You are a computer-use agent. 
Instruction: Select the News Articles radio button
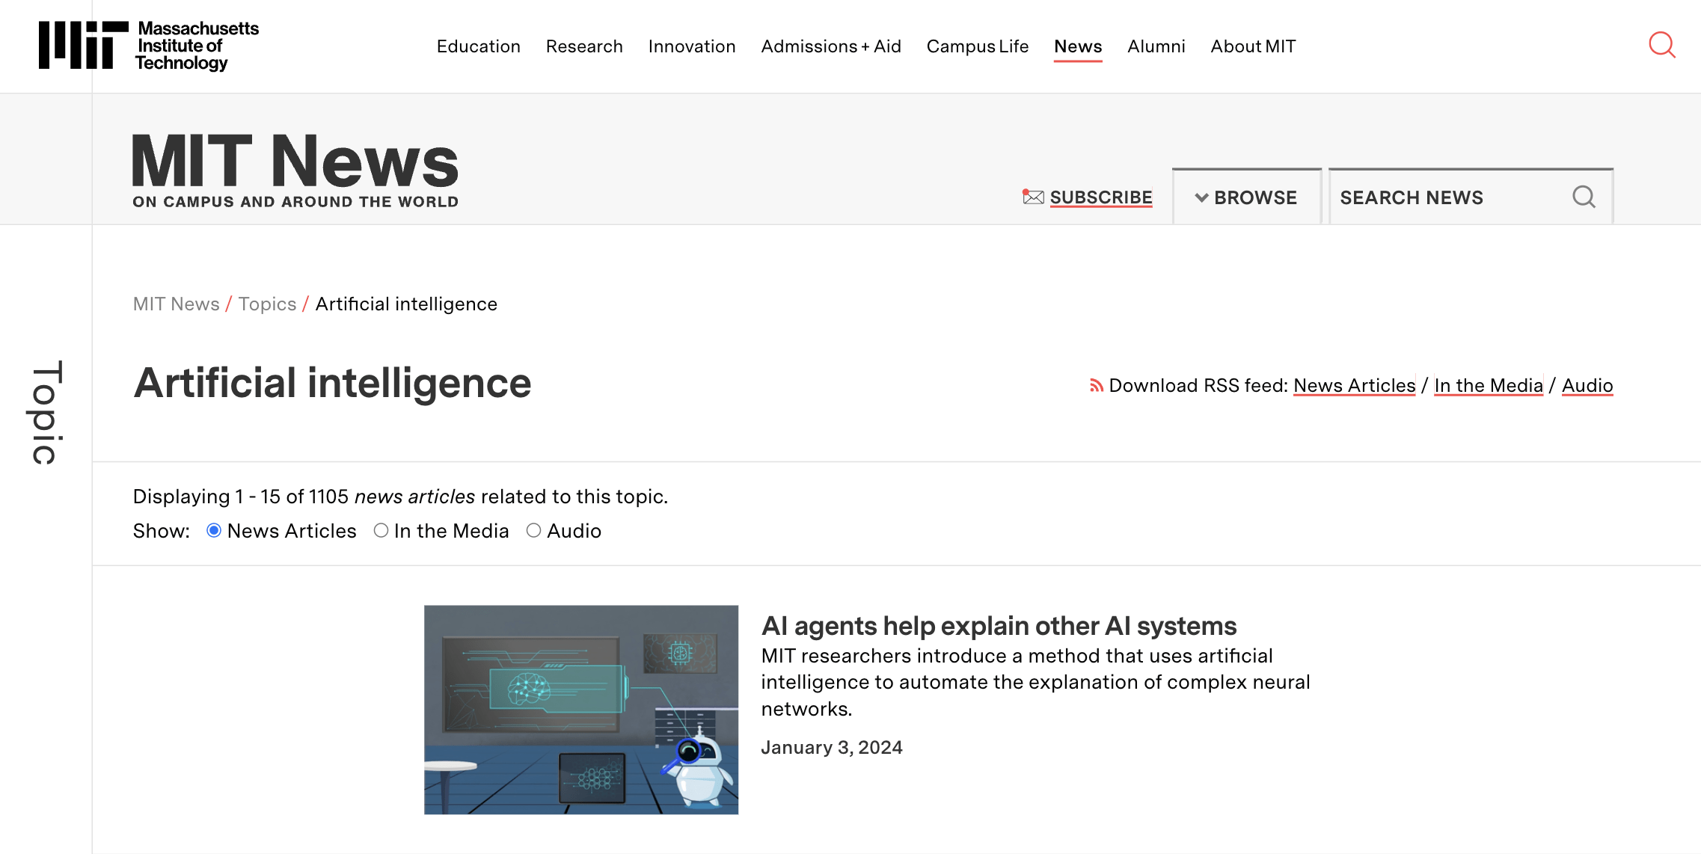point(214,531)
